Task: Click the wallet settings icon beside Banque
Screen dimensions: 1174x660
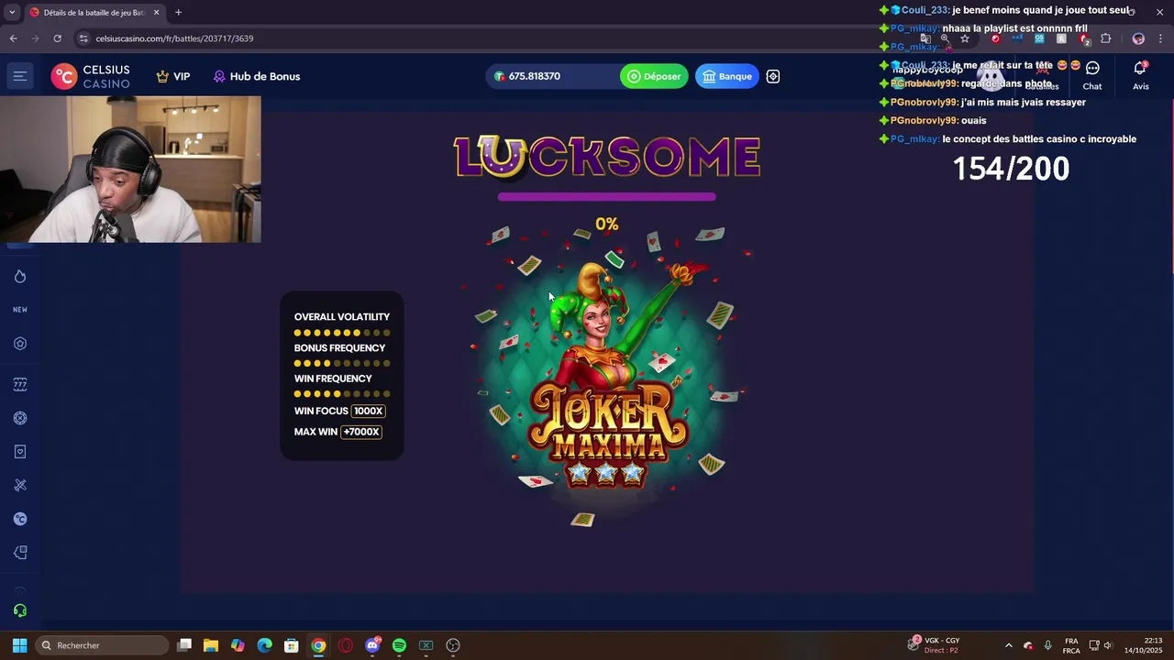Action: tap(773, 76)
